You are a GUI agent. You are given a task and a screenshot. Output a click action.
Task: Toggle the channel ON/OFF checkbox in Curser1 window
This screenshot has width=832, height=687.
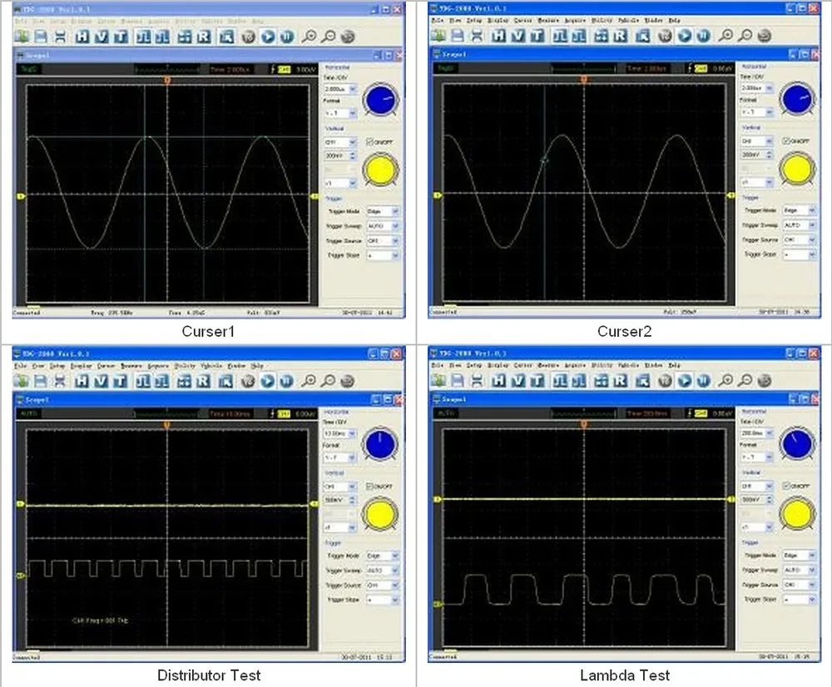point(370,141)
